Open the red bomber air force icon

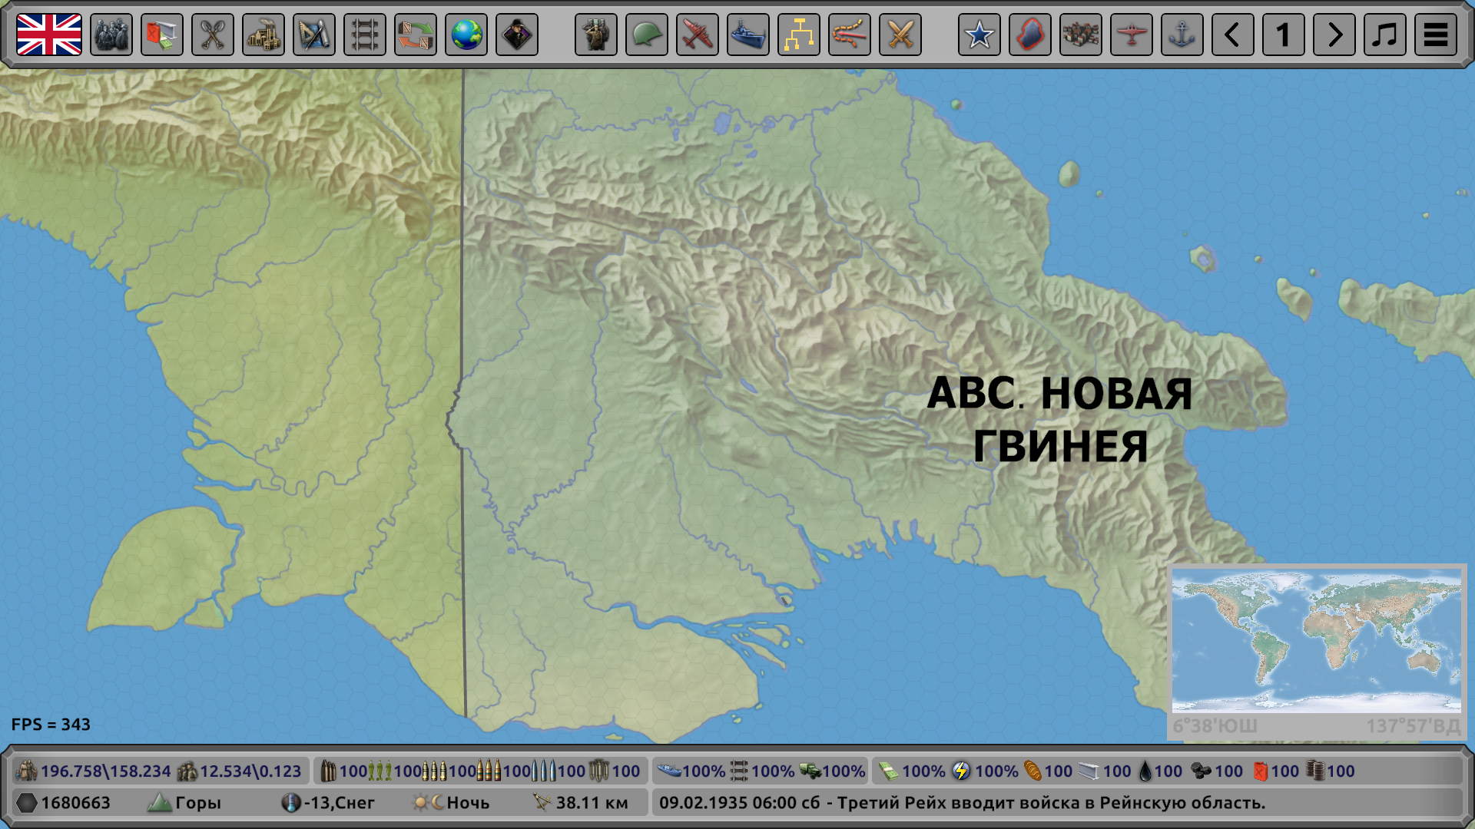698,35
